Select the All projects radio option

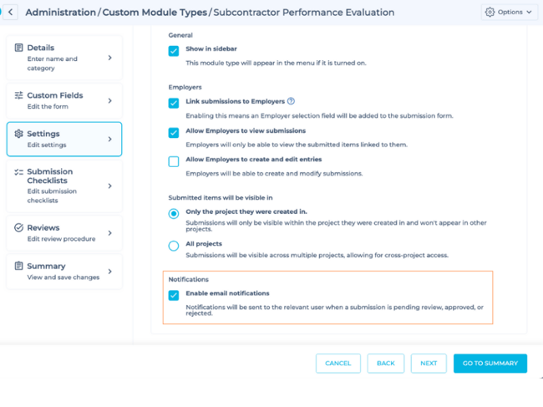(174, 246)
